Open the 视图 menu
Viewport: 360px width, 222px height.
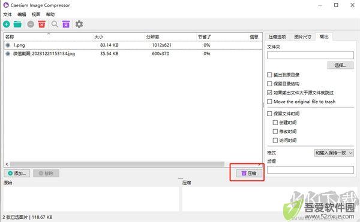click(36, 14)
